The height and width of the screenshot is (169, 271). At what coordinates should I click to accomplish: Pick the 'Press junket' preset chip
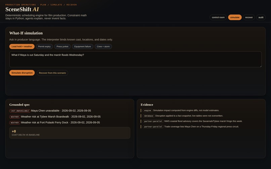(x=63, y=47)
